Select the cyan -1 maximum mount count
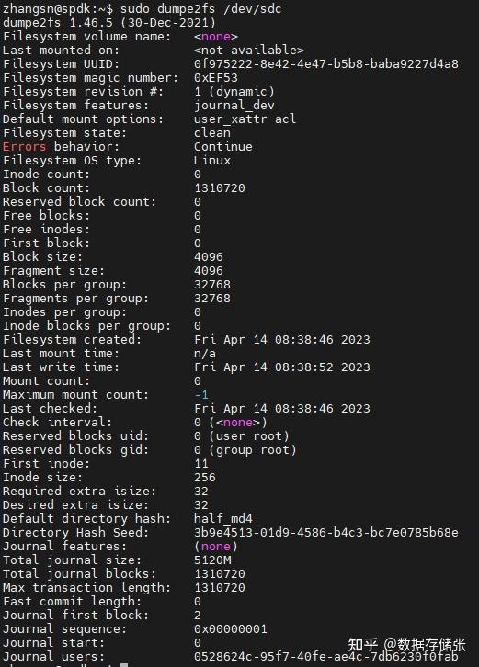The height and width of the screenshot is (667, 479). [x=201, y=395]
